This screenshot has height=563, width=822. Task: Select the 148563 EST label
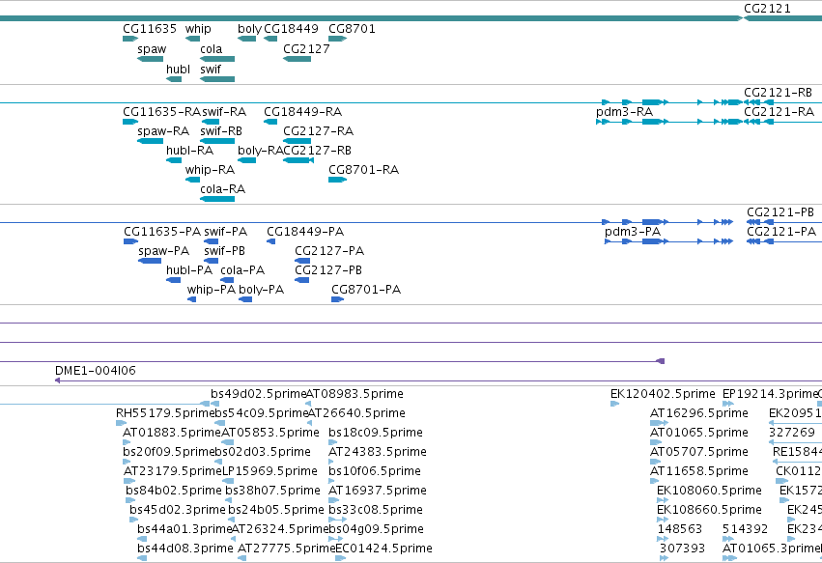[x=679, y=529]
